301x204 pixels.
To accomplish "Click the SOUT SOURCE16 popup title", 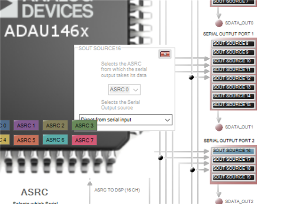I will point(100,48).
